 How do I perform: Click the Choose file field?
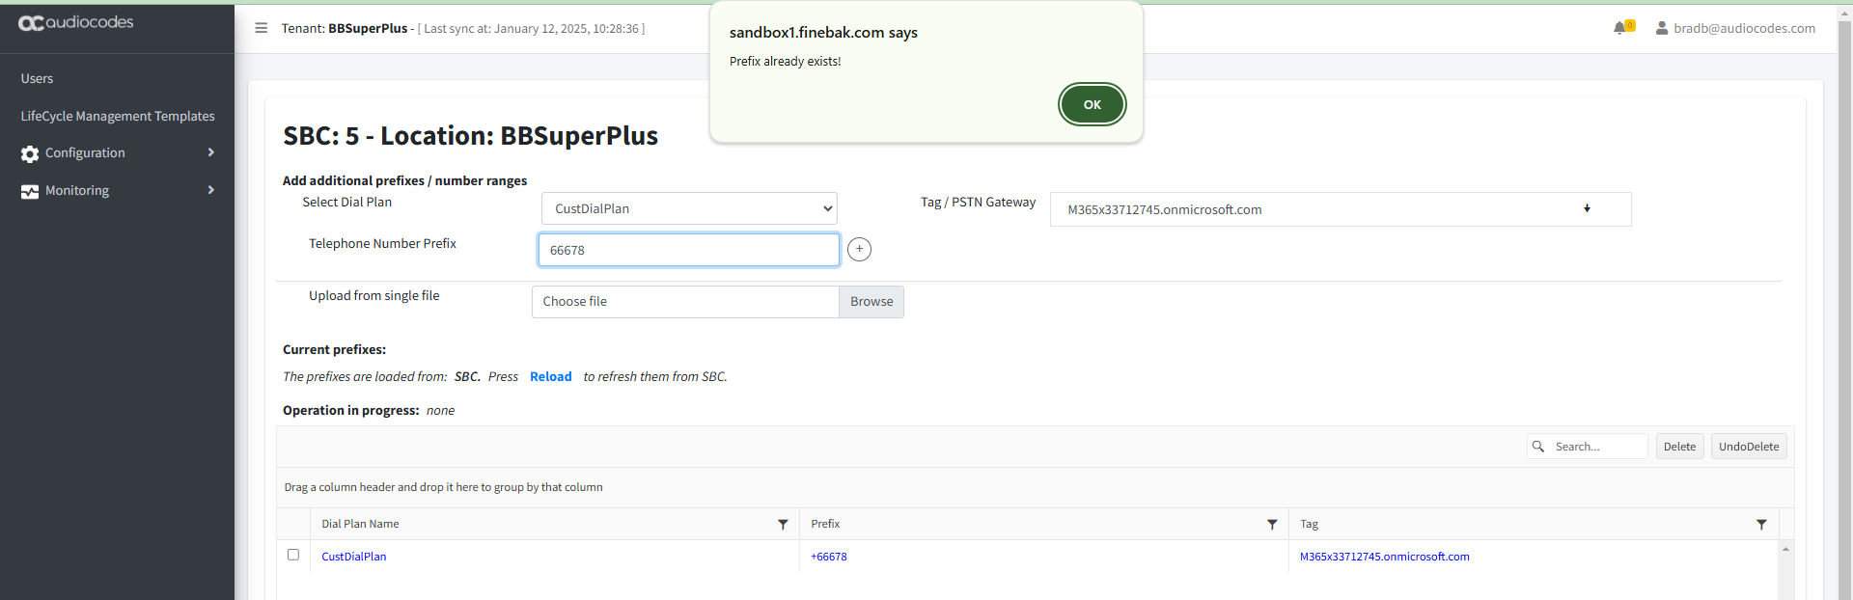pos(685,302)
